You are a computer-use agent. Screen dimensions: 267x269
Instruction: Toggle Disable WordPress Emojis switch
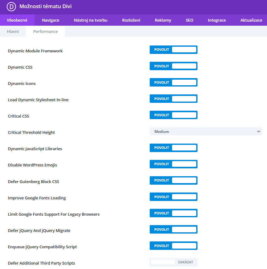(173, 164)
